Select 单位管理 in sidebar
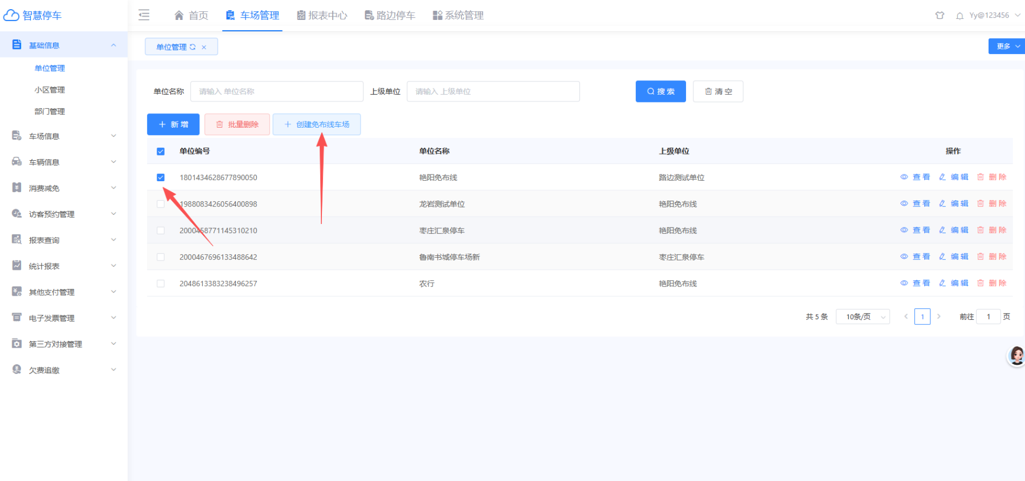This screenshot has height=481, width=1025. [50, 68]
